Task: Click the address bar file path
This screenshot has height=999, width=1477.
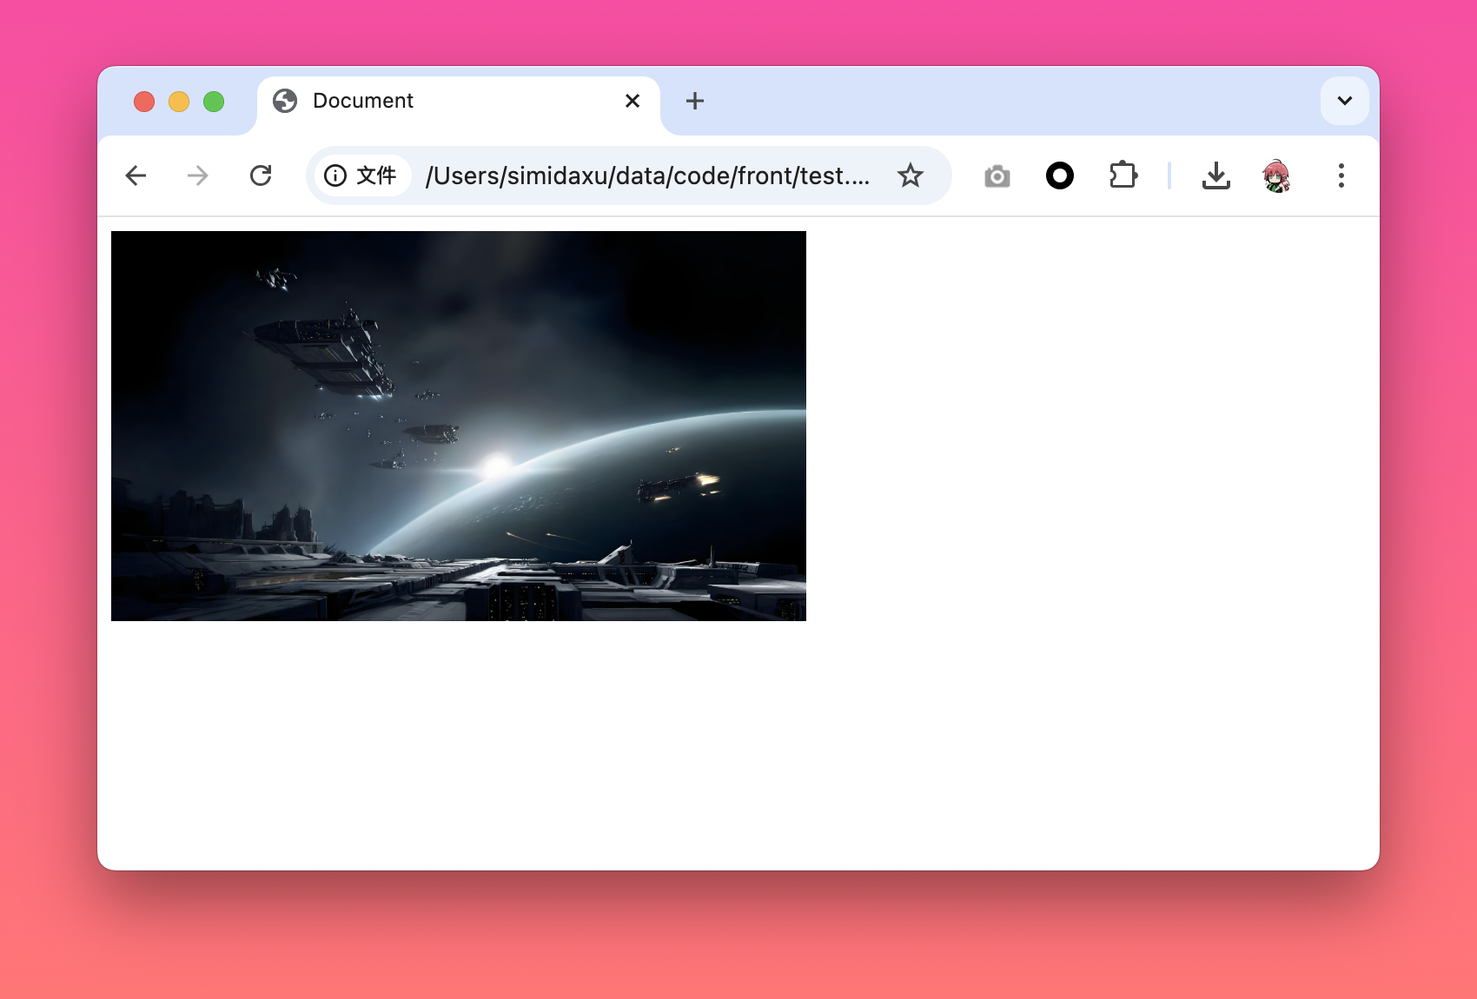Action: click(647, 175)
